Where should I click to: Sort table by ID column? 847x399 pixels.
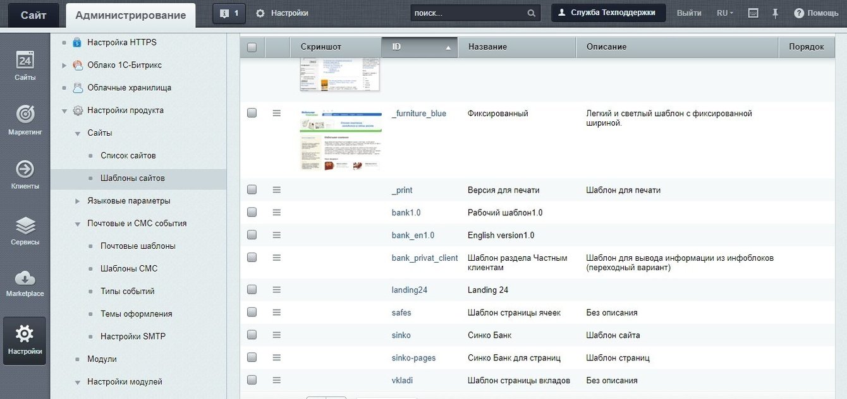pyautogui.click(x=419, y=47)
